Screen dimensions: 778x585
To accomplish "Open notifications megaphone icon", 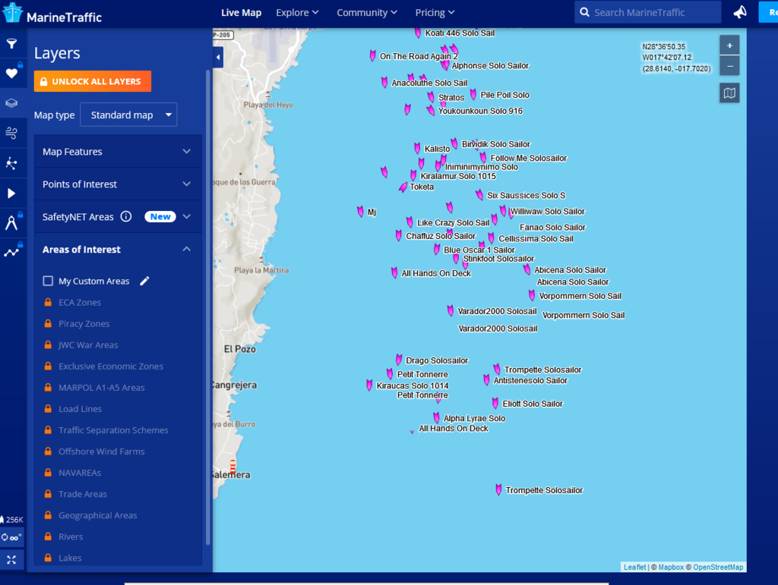I will [740, 12].
